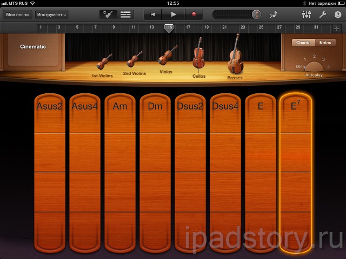
Task: Play the Asus2 chord strip
Action: pyautogui.click(x=50, y=173)
